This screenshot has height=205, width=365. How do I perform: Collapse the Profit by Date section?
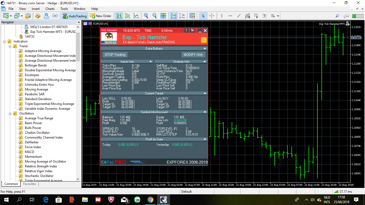[205, 139]
